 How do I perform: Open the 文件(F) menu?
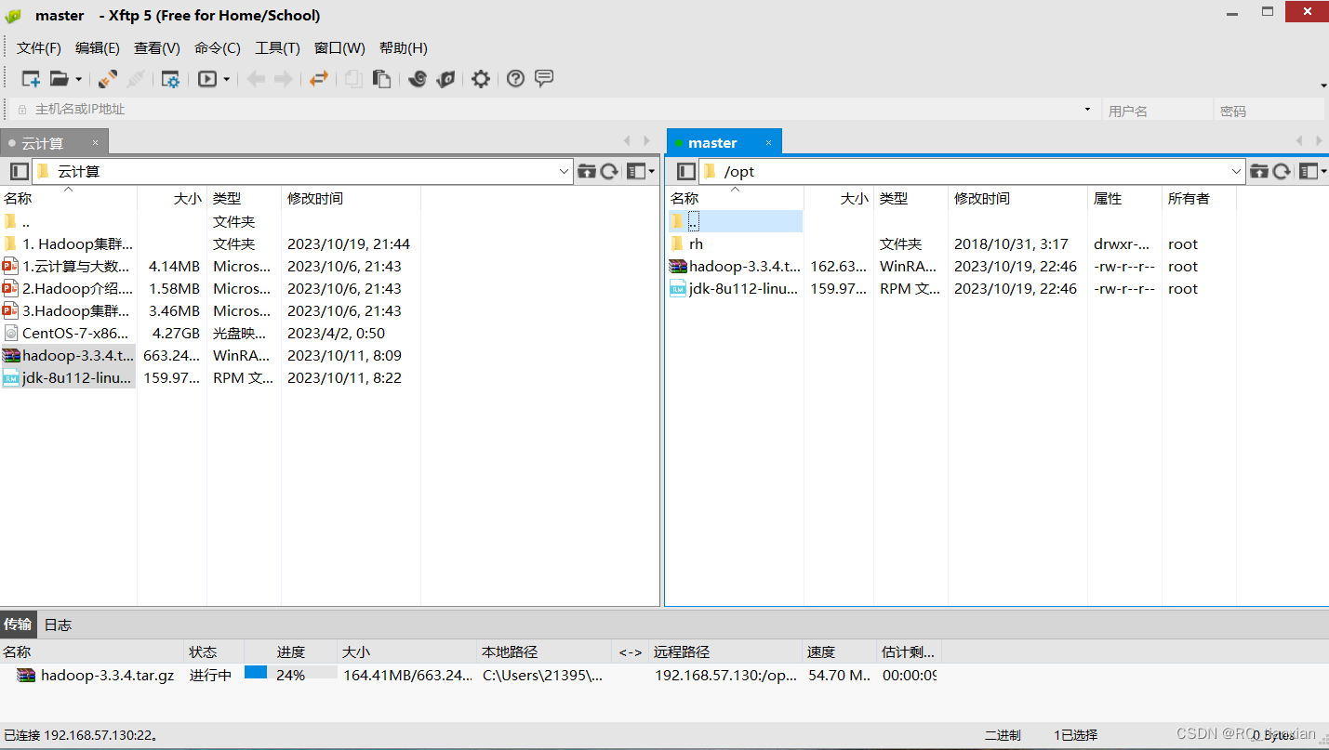point(39,48)
